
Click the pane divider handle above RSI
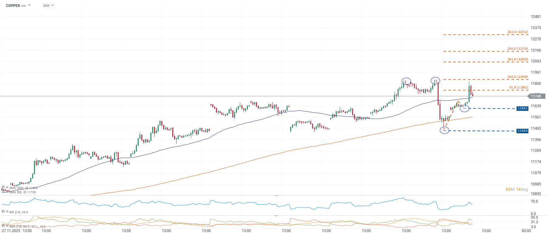point(276,196)
